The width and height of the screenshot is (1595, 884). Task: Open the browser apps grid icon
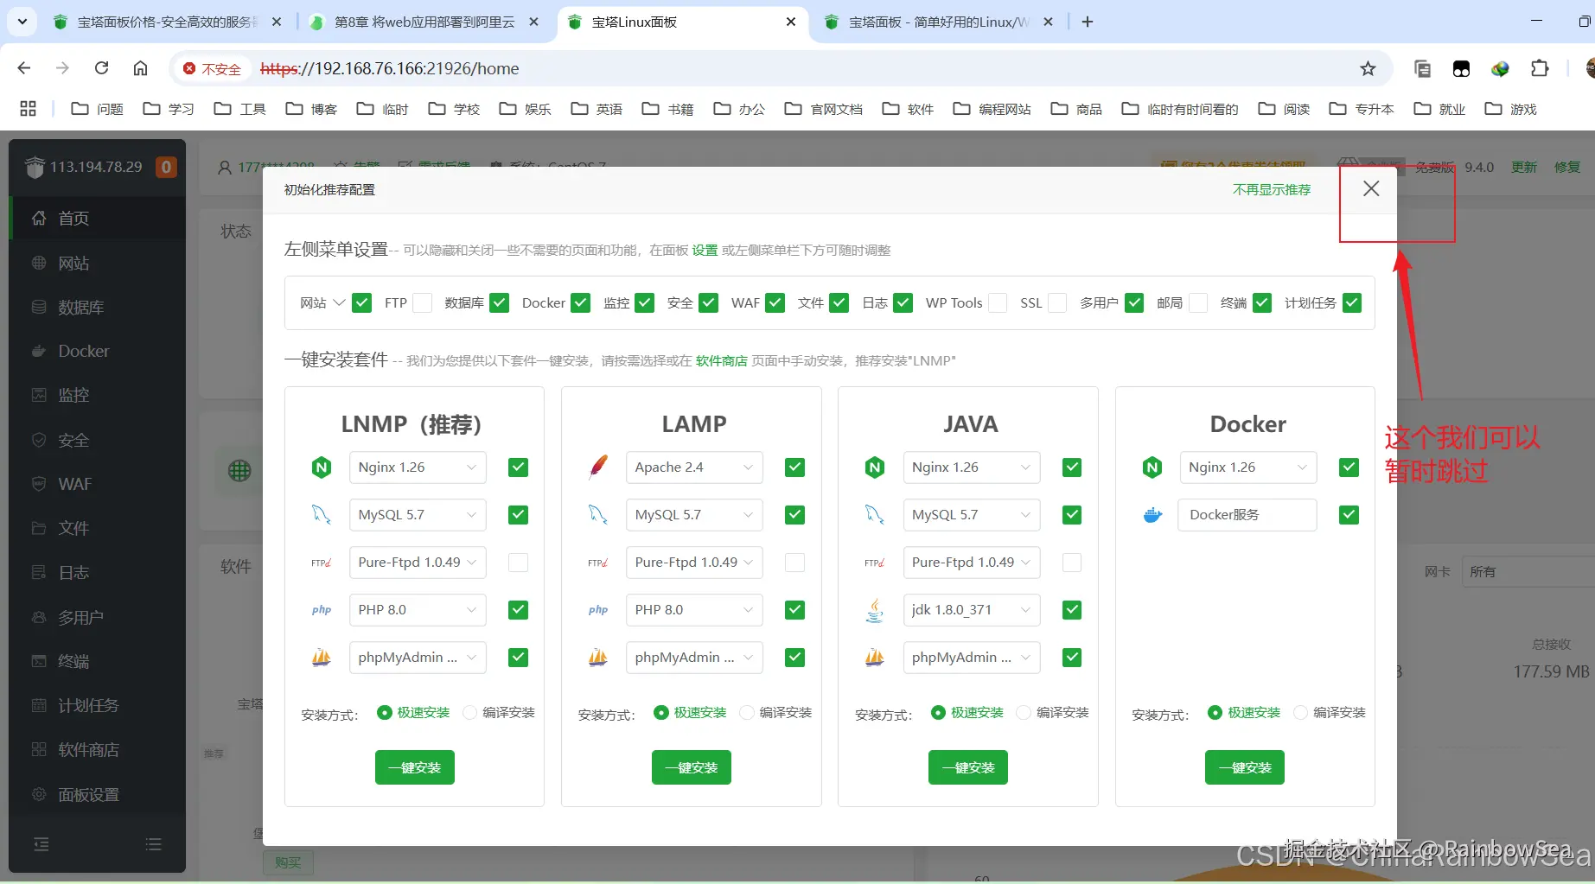tap(28, 109)
